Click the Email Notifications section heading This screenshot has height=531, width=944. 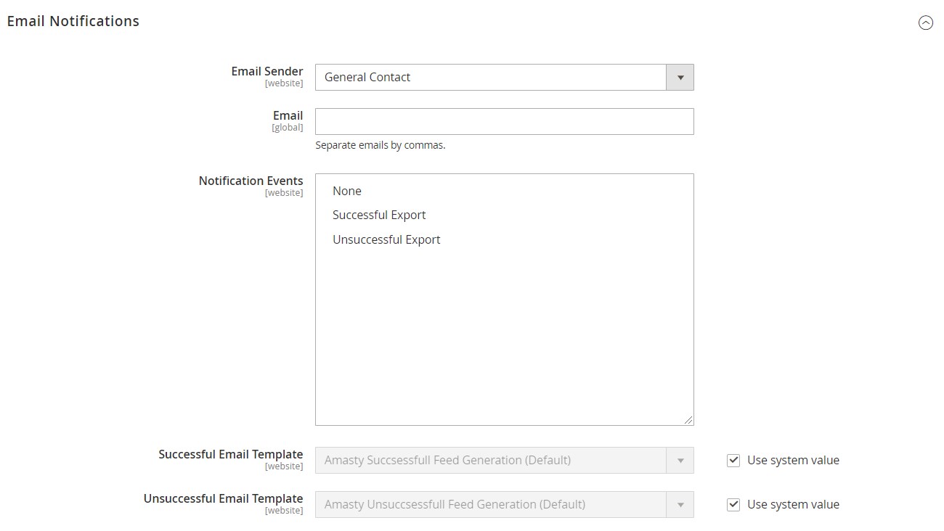(73, 21)
